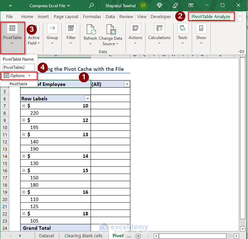248x239 pixels.
Task: Open the Group ribbon icon
Action: point(52,28)
